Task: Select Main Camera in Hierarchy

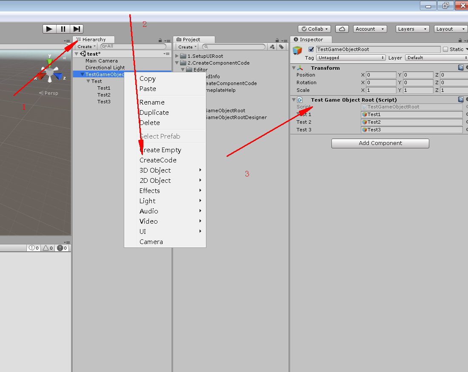Action: pos(102,61)
